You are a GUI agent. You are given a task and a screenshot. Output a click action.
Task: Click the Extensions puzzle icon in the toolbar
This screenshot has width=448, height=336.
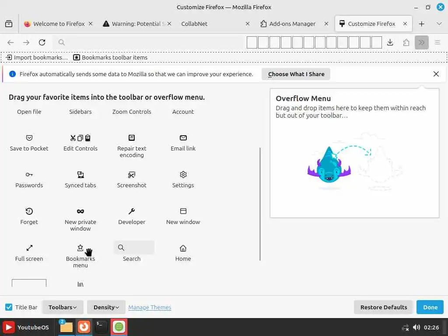click(x=406, y=42)
